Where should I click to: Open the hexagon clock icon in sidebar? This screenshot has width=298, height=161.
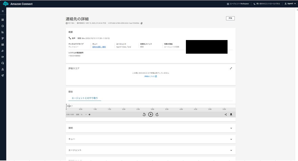3,26
